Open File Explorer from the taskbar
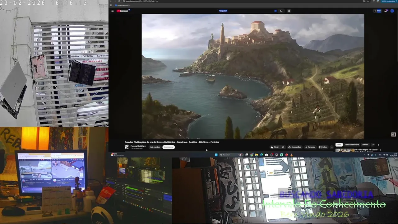This screenshot has height=224, width=398. pos(257,155)
